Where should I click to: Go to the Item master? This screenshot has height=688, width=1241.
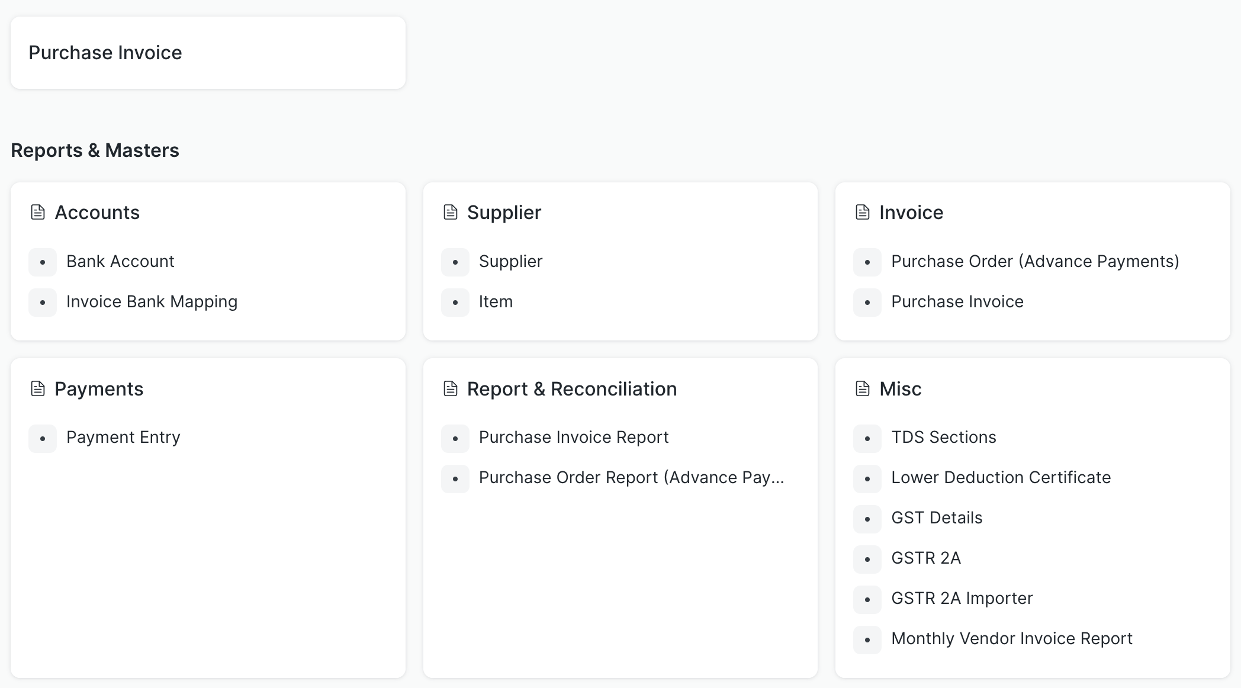click(496, 302)
